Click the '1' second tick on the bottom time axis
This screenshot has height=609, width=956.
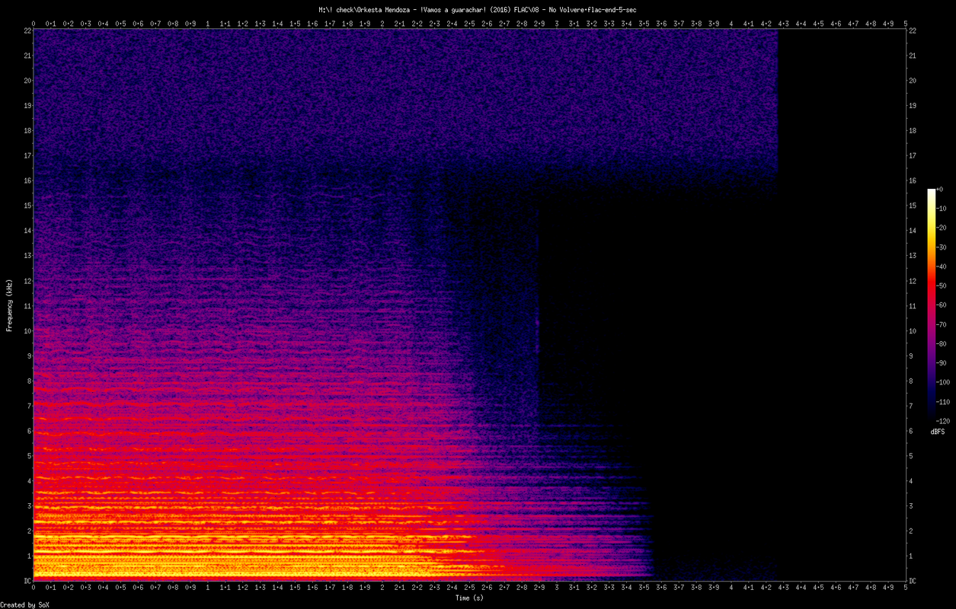click(x=208, y=587)
